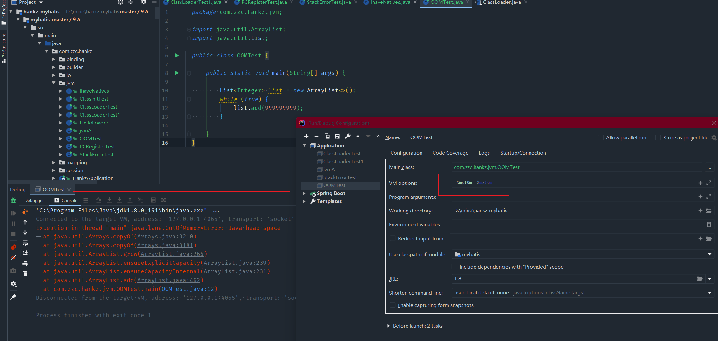Toggle scroll to end in console

[x=25, y=253]
